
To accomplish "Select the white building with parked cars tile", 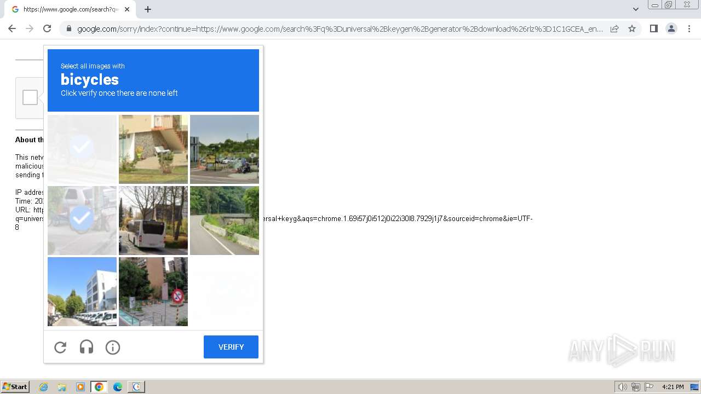I will pyautogui.click(x=82, y=292).
